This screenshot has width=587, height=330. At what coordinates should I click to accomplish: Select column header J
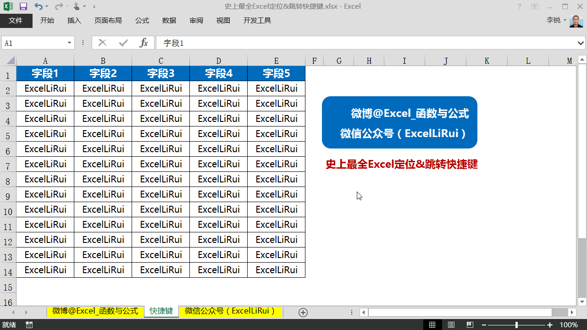(446, 60)
